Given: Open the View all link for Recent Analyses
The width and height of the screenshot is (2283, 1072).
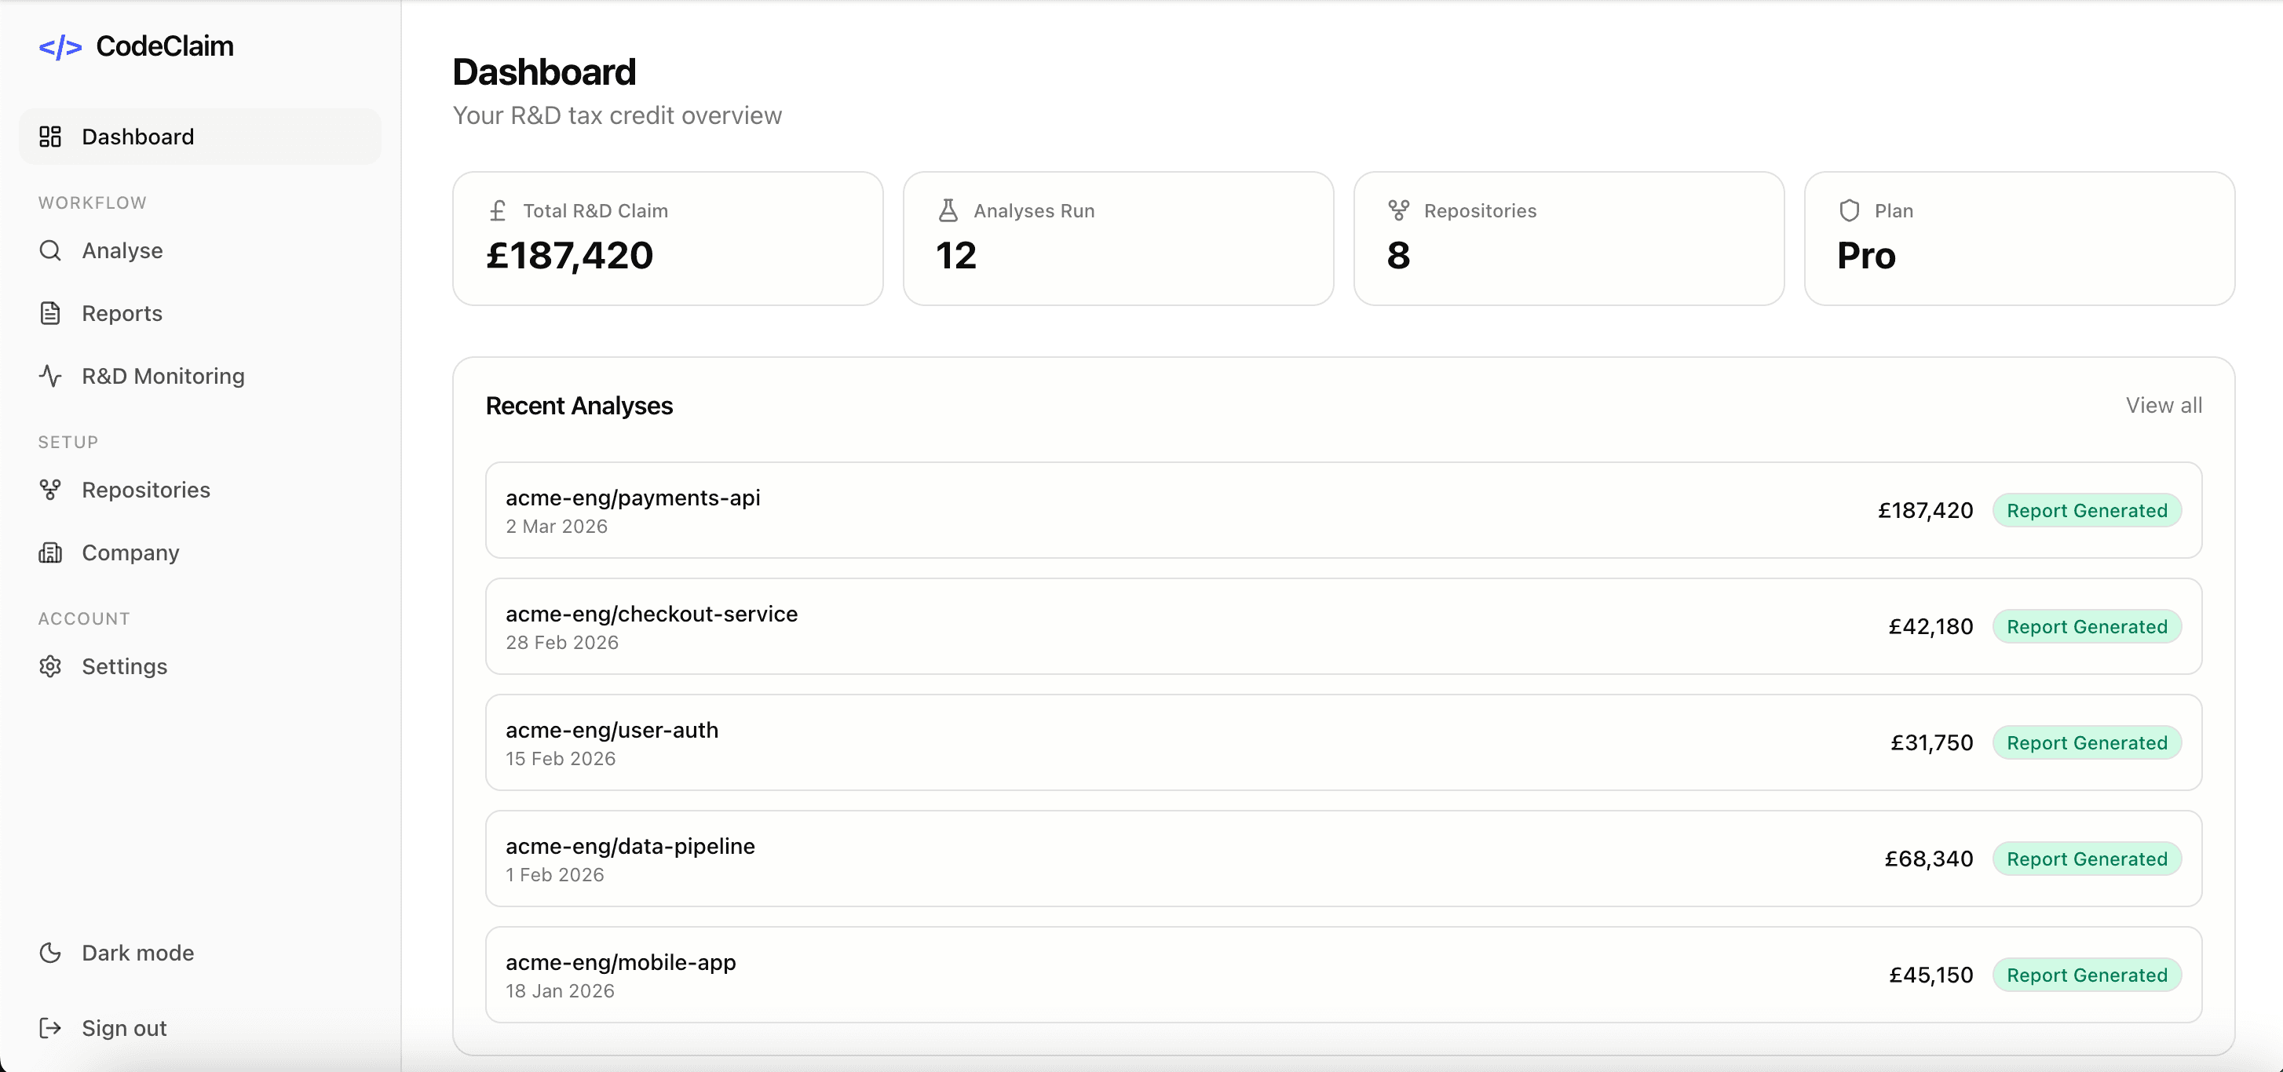Looking at the screenshot, I should [x=2164, y=405].
